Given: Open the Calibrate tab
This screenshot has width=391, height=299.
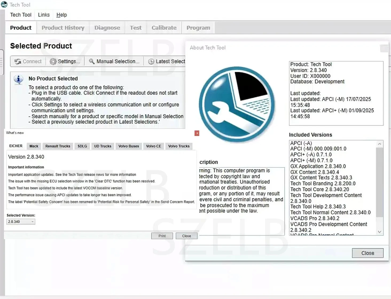Looking at the screenshot, I should click(164, 28).
